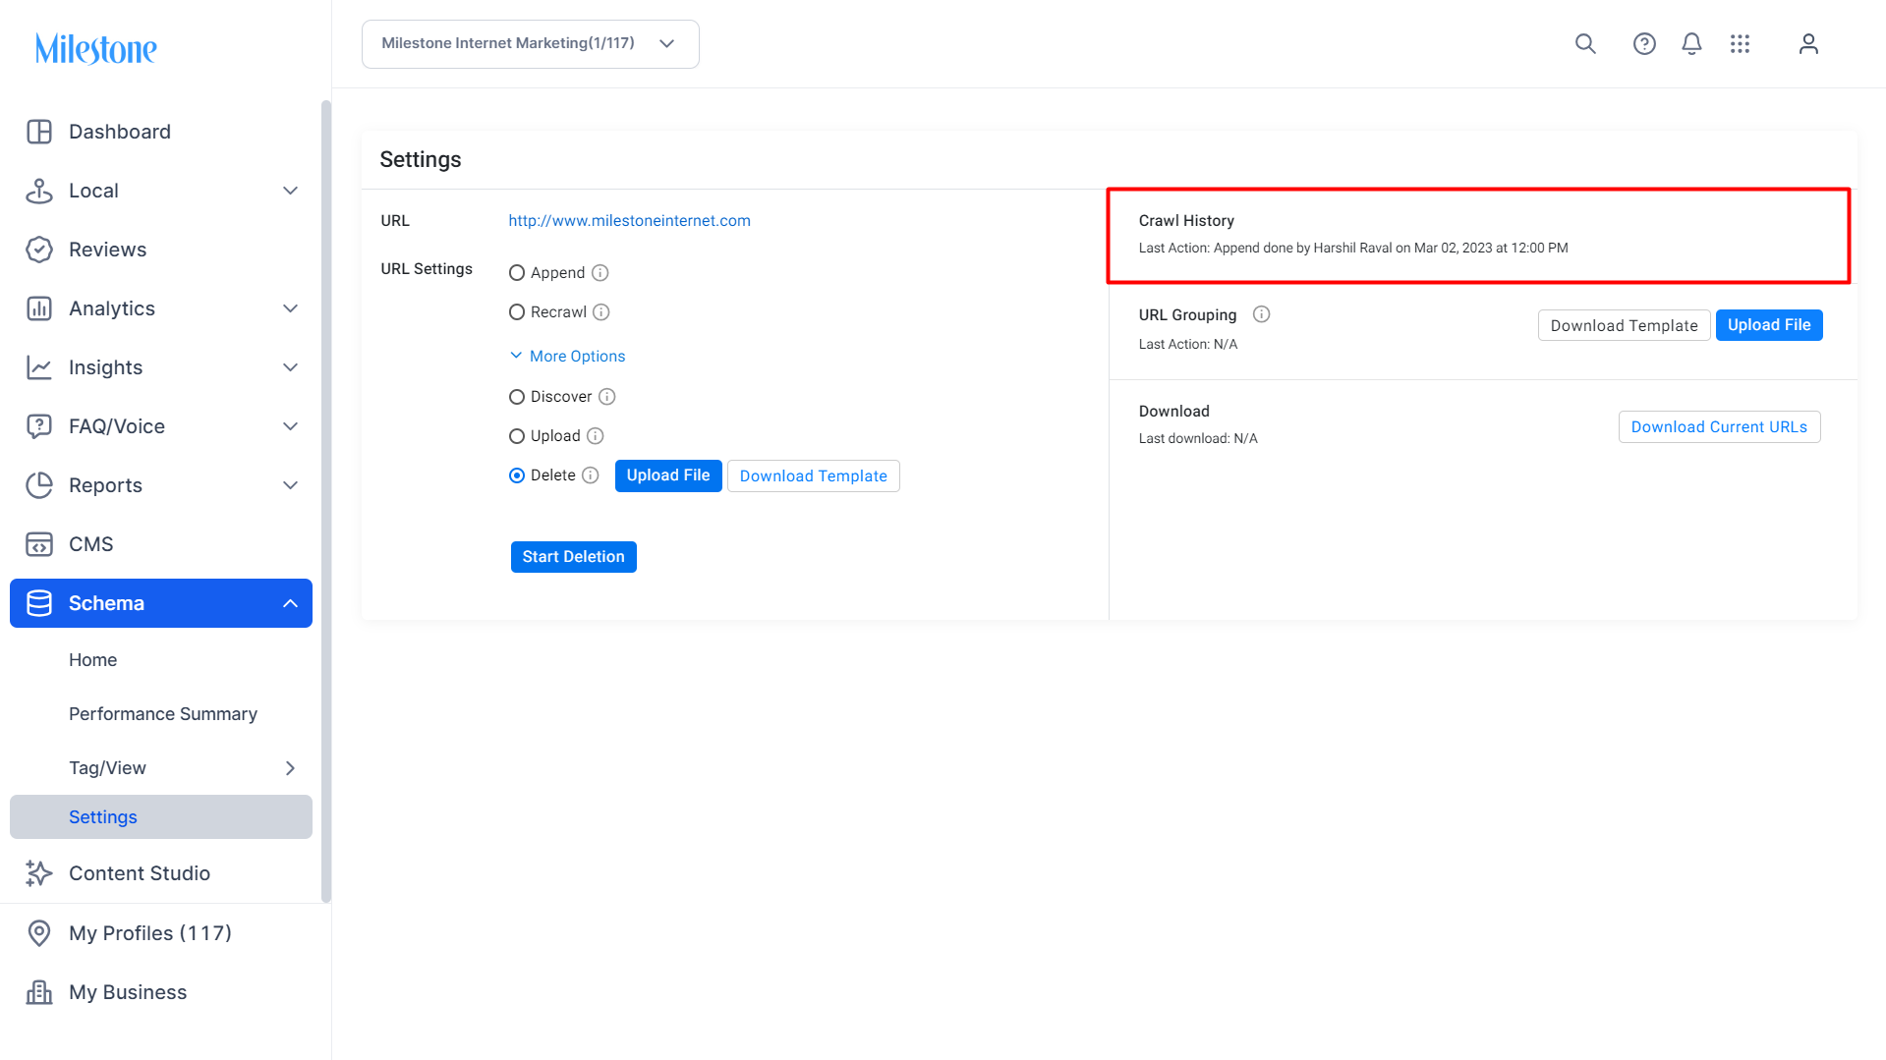1886x1060 pixels.
Task: Open the apps grid icon
Action: [x=1740, y=44]
